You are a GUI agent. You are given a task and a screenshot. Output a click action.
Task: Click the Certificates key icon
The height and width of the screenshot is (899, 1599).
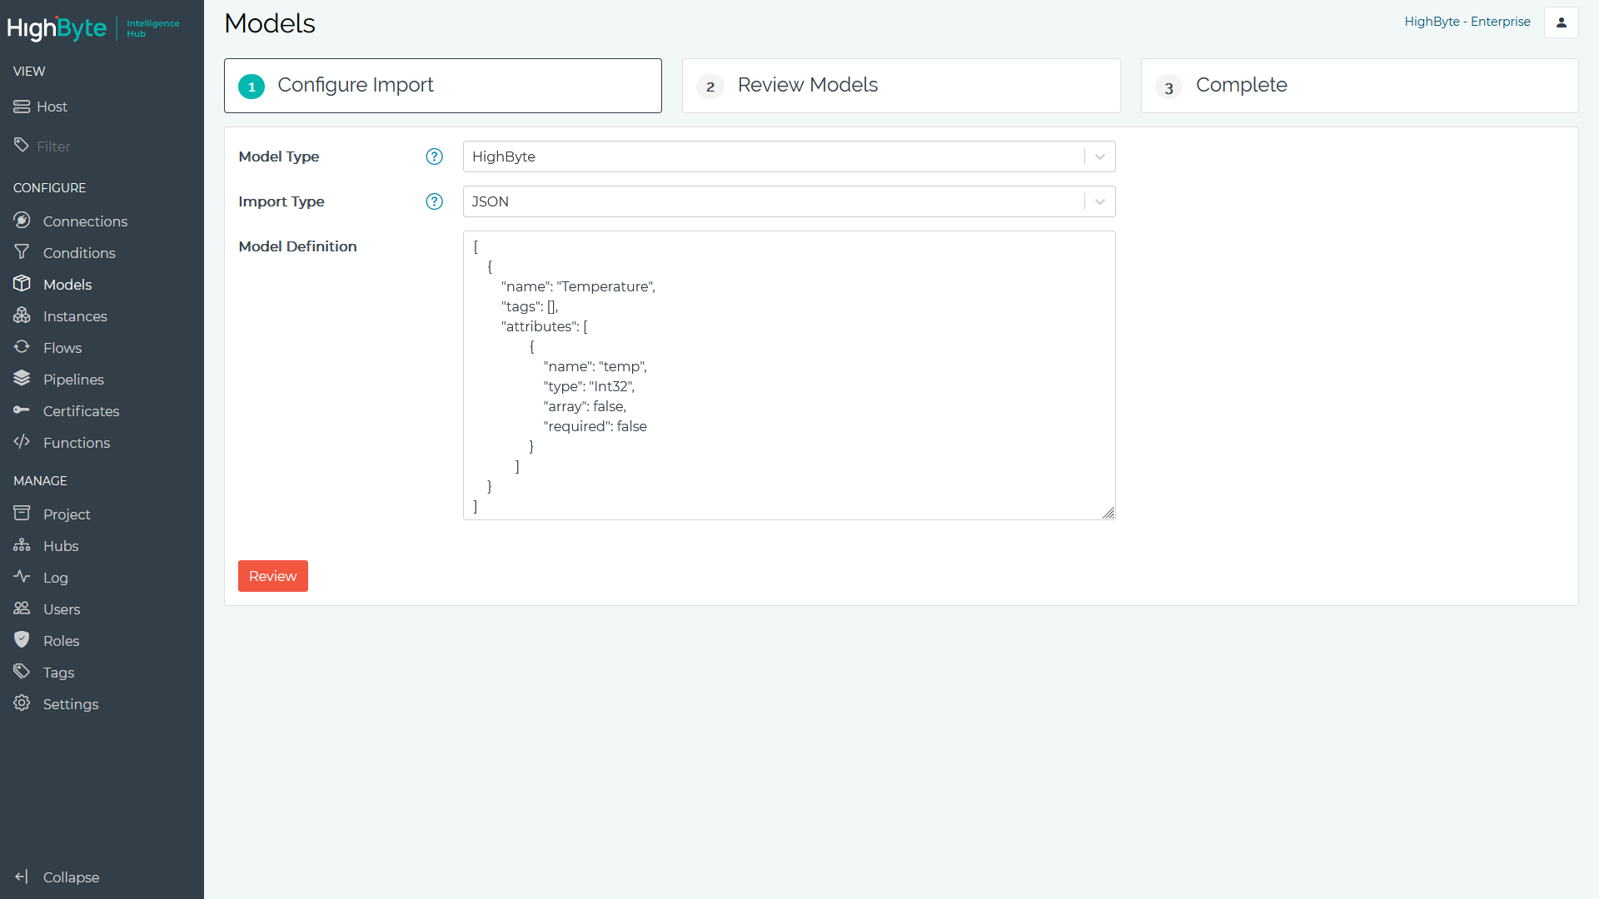pos(22,410)
